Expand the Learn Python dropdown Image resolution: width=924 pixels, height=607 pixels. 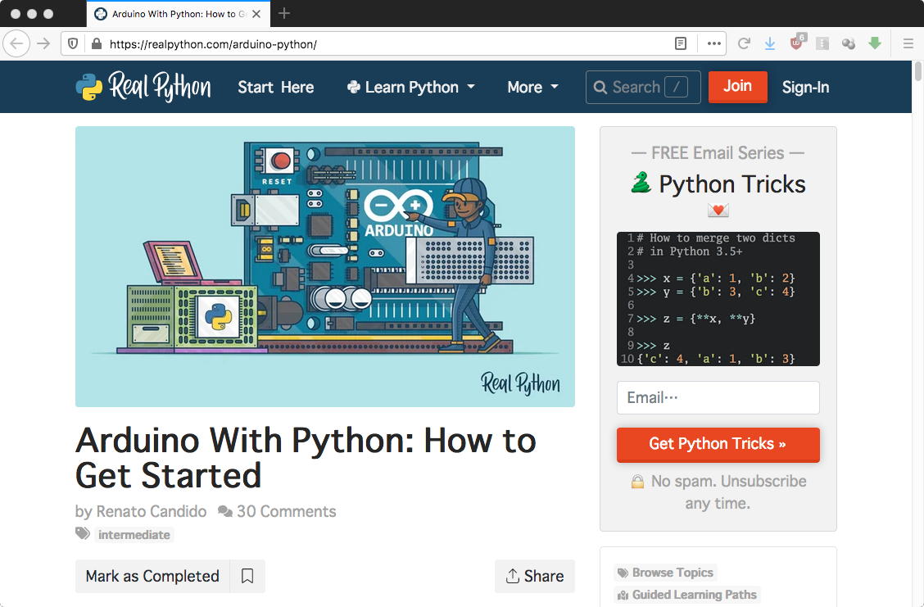point(410,87)
